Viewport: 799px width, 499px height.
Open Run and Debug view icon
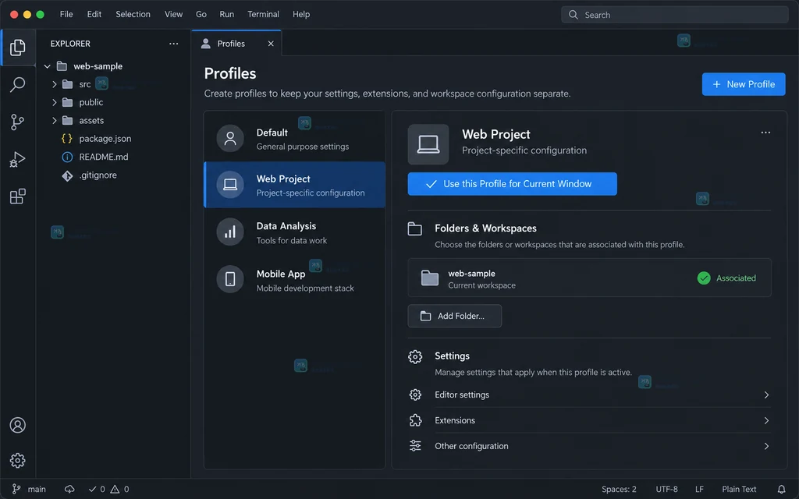pyautogui.click(x=18, y=159)
